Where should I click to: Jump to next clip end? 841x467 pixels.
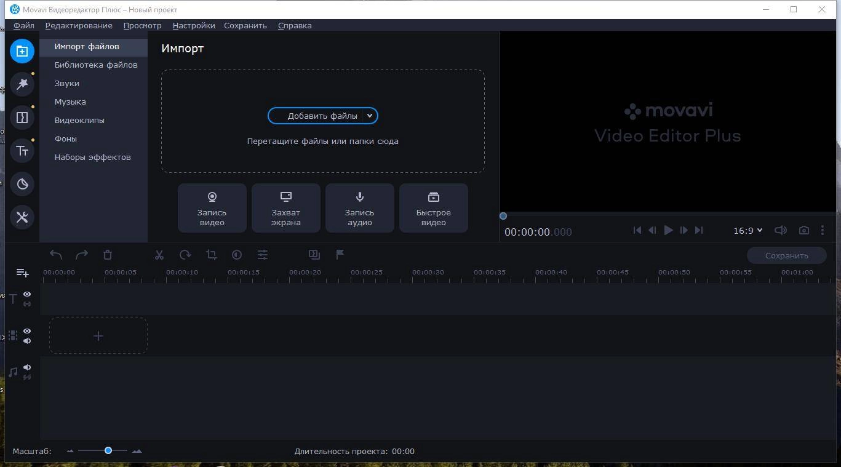click(x=699, y=230)
